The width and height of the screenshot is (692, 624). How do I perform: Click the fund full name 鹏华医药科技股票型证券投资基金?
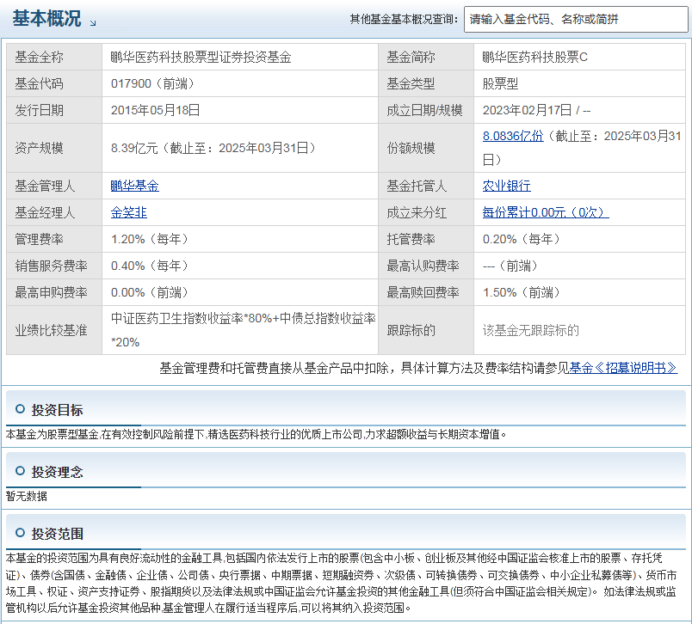(201, 57)
